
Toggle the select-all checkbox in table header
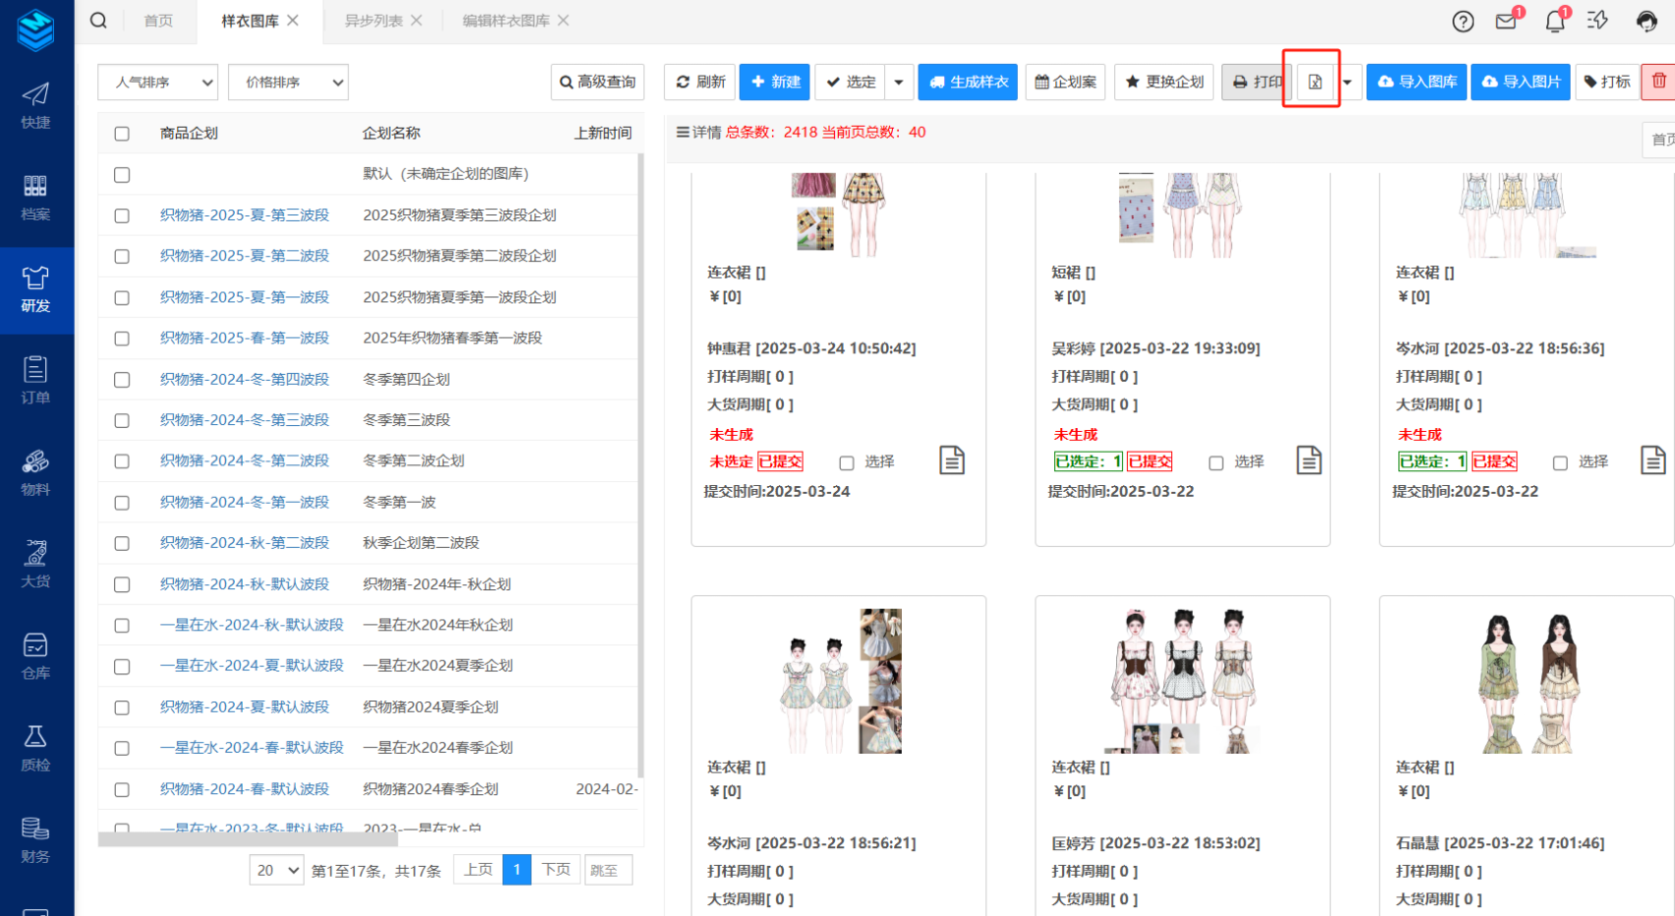point(122,134)
